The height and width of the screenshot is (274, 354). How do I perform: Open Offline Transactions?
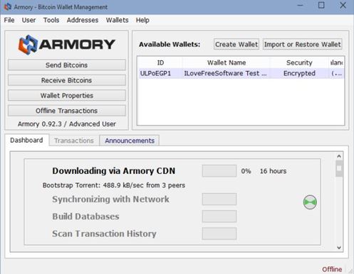coord(67,111)
